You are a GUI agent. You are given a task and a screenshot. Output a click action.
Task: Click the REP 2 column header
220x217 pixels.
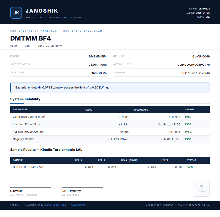(x=102, y=160)
